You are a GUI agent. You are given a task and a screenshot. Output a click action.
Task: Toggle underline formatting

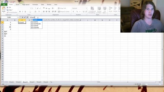(x=25, y=11)
